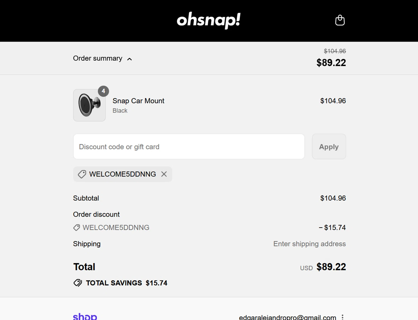
Task: Click the Snap Car Mount product name
Action: [138, 101]
